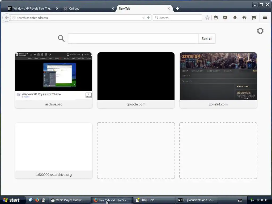Switch to HTML Help taskbar item

coord(154,200)
